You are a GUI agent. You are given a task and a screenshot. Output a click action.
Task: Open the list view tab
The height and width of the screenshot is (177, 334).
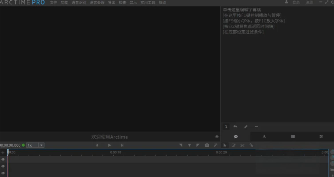tap(293, 137)
